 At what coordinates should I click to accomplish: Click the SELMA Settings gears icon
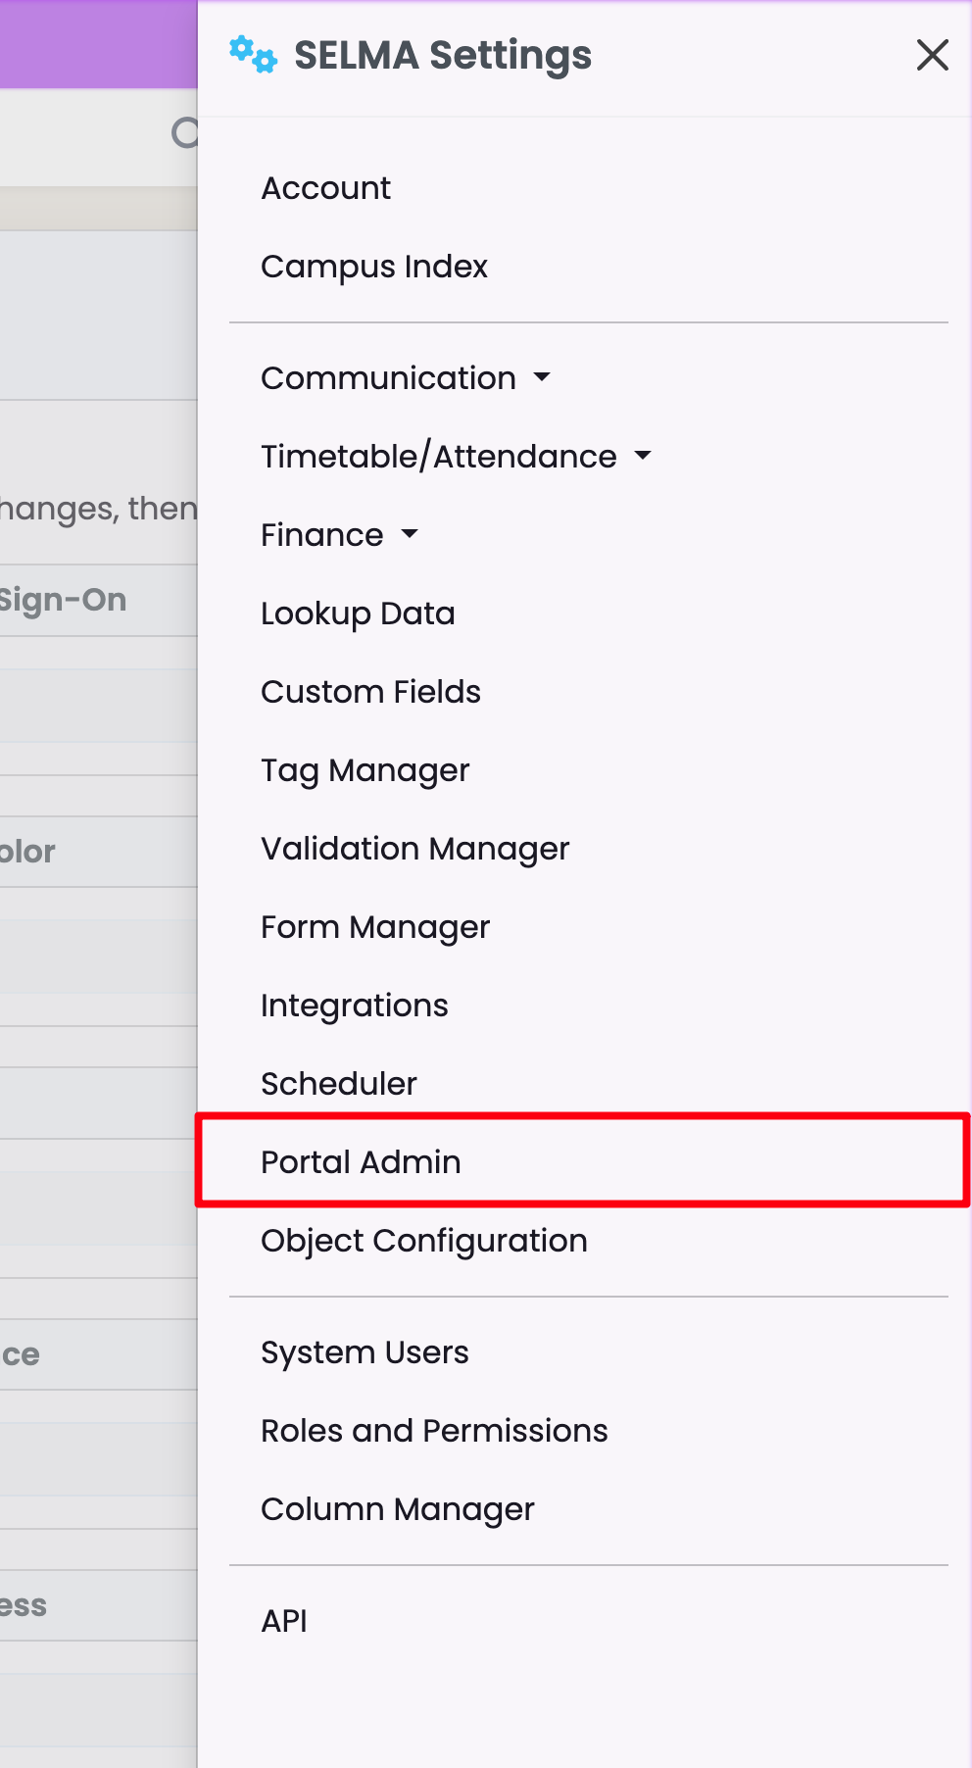253,55
